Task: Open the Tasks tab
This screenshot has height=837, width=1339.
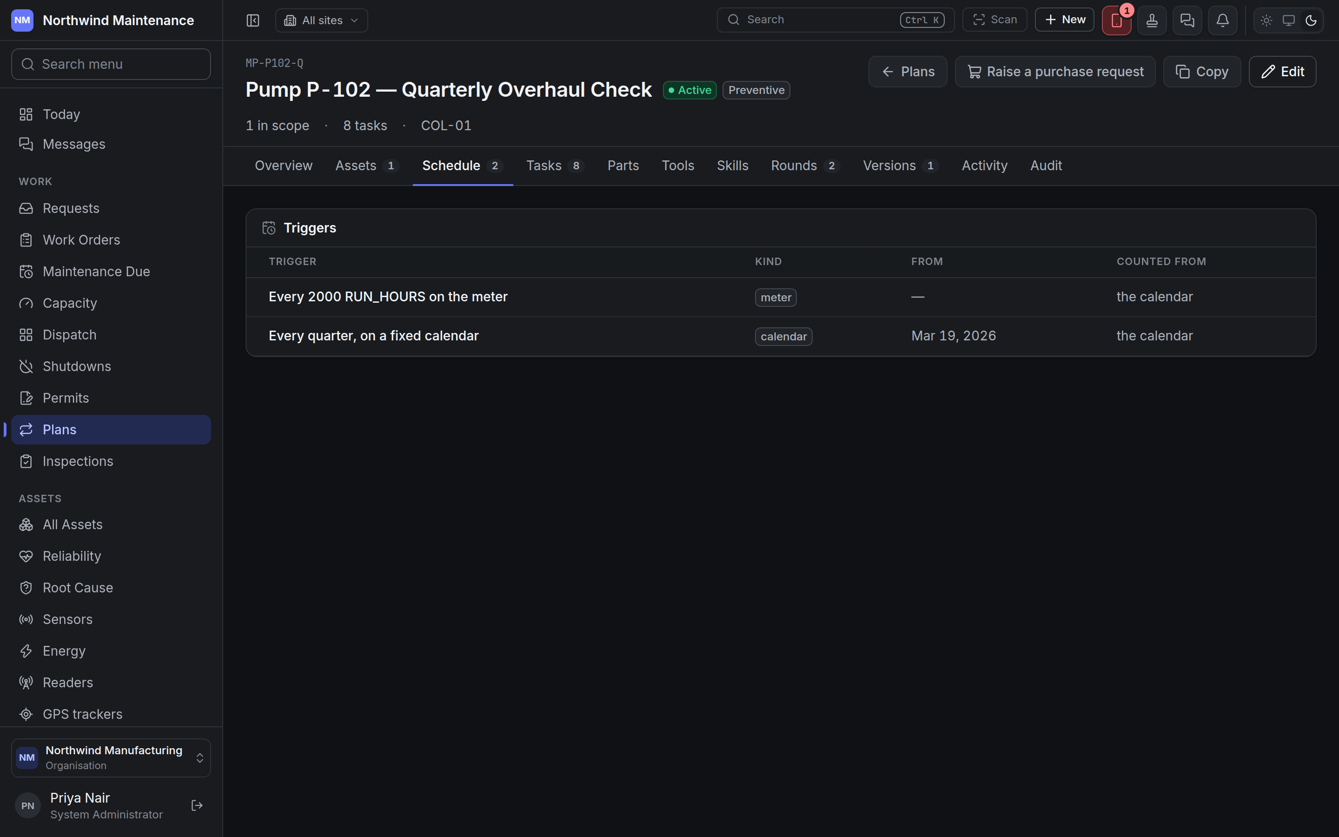Action: click(555, 166)
